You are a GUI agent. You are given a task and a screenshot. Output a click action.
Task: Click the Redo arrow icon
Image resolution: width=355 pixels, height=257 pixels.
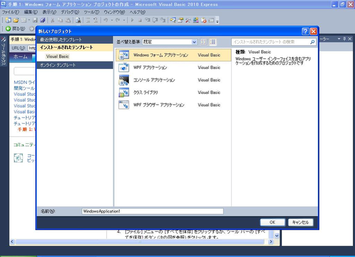click(x=118, y=20)
